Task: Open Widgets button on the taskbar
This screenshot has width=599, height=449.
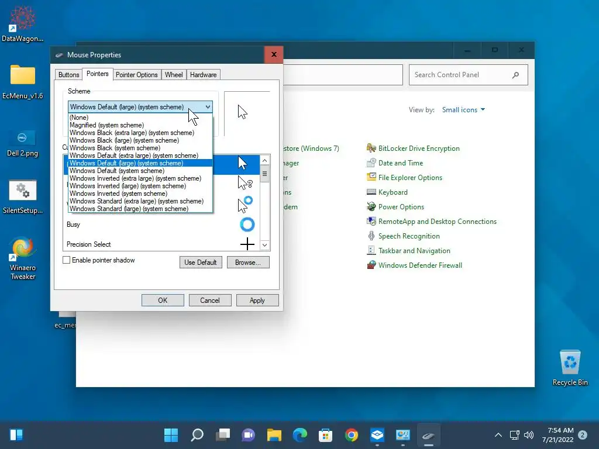Action: point(16,435)
